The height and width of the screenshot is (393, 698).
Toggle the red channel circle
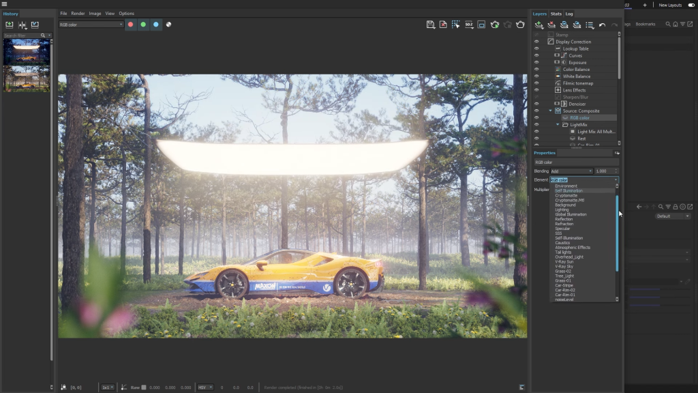click(x=131, y=25)
